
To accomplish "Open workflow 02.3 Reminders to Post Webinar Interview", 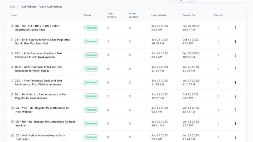I will [38, 83].
